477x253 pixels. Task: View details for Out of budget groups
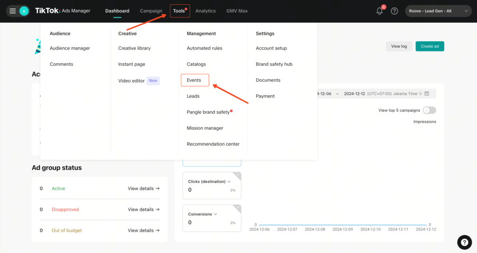click(143, 230)
